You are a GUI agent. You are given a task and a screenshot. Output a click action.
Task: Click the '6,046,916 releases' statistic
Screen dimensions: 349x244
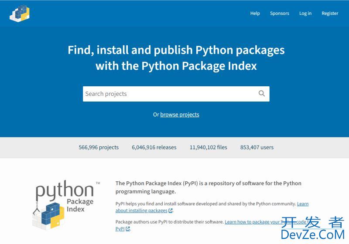(154, 147)
